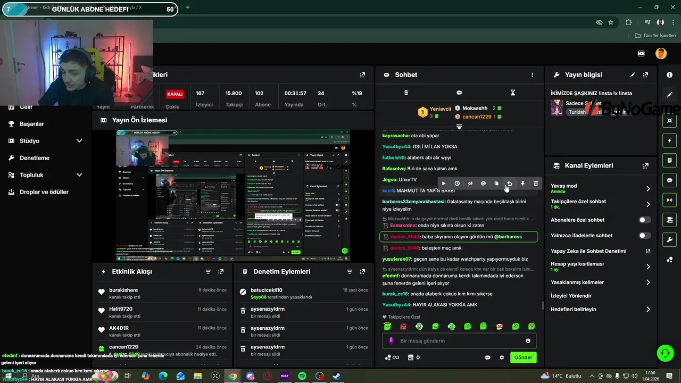681x383 pixels.
Task: Open Yapay Zeka ile Sohbet Denetimi
Action: pos(601,251)
